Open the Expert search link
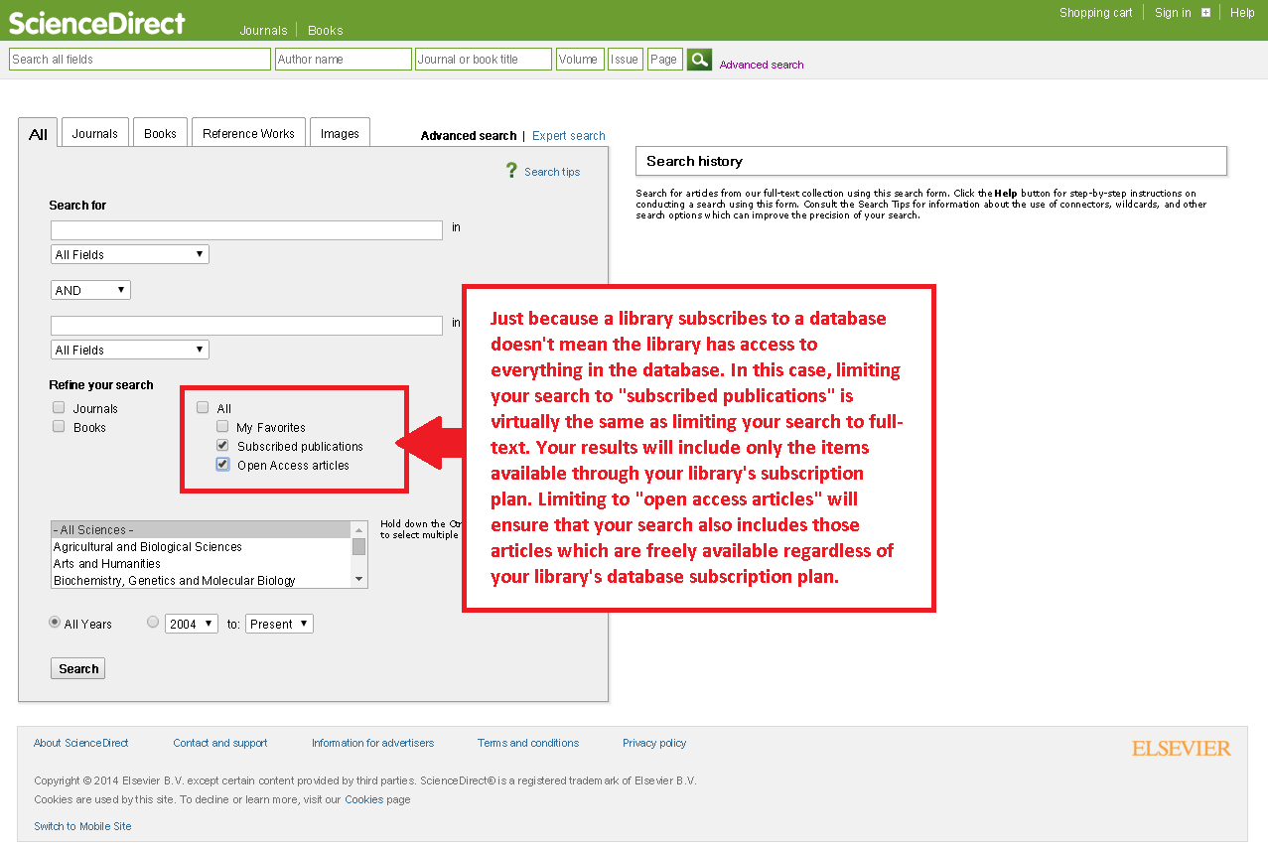 pyautogui.click(x=569, y=136)
